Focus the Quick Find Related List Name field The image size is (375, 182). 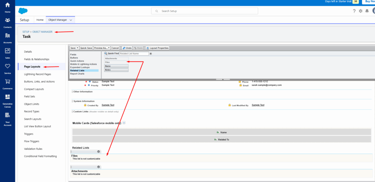point(134,54)
